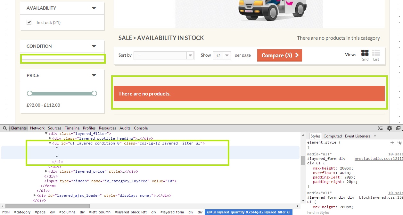Open the Audits tab

[x=125, y=128]
